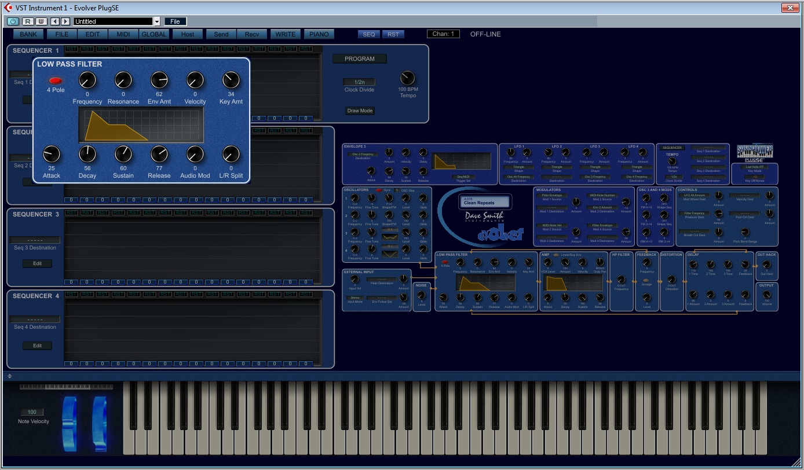Image resolution: width=804 pixels, height=470 pixels.
Task: Click the W write automation icon
Action: tap(41, 21)
